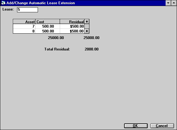177x130 pixels.
Task: Click the table scroll down arrow
Action: point(87,31)
